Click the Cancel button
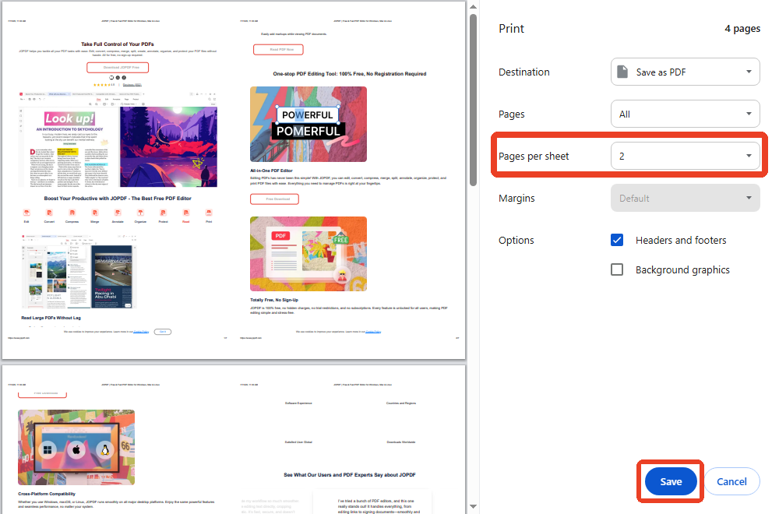This screenshot has height=514, width=779. coord(731,481)
